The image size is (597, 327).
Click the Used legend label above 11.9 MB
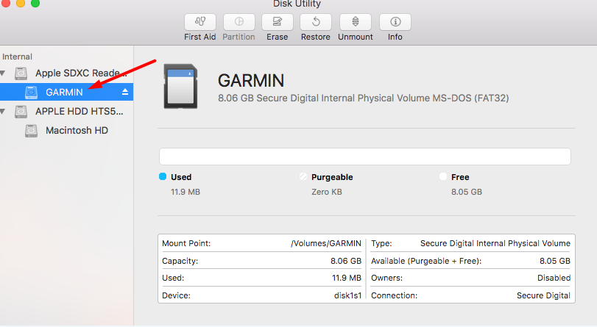[x=181, y=177]
